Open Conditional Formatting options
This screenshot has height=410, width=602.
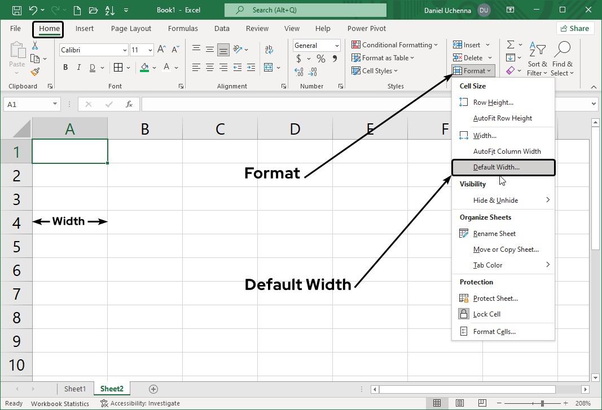pyautogui.click(x=394, y=44)
